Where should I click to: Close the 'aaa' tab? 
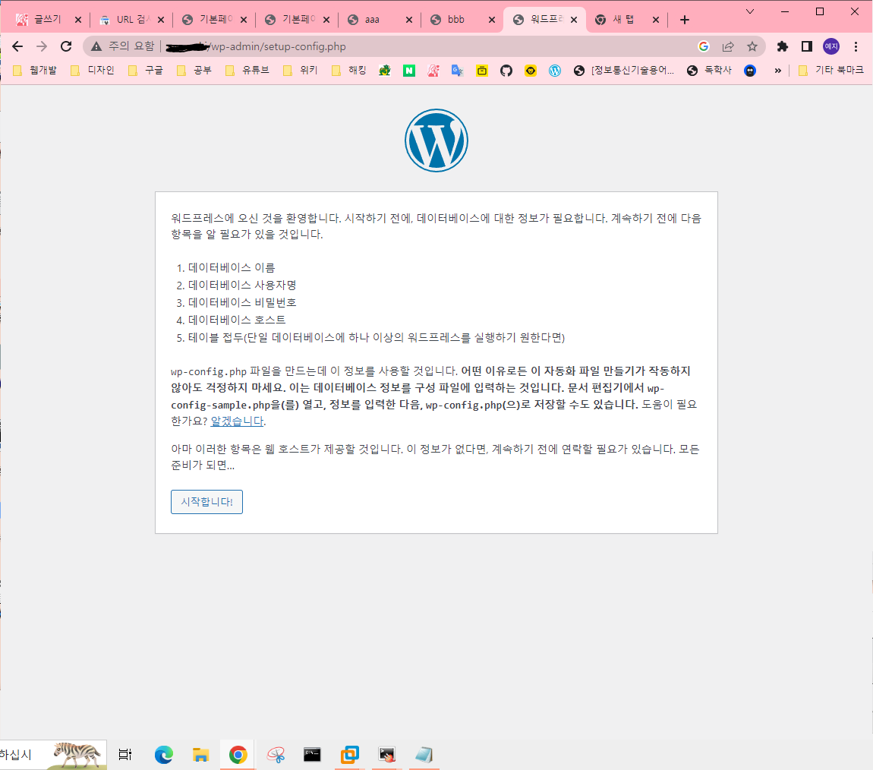tap(408, 20)
